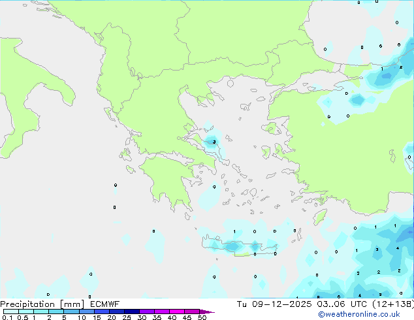414x320 pixels.
Task: Click the 25–30 mm dark blue swatch
Action: click(131, 312)
